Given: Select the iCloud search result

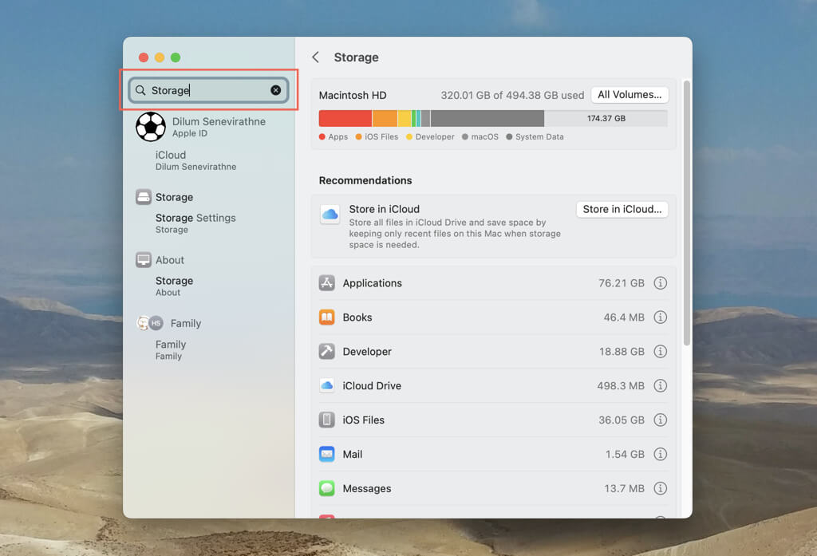Looking at the screenshot, I should [x=196, y=160].
